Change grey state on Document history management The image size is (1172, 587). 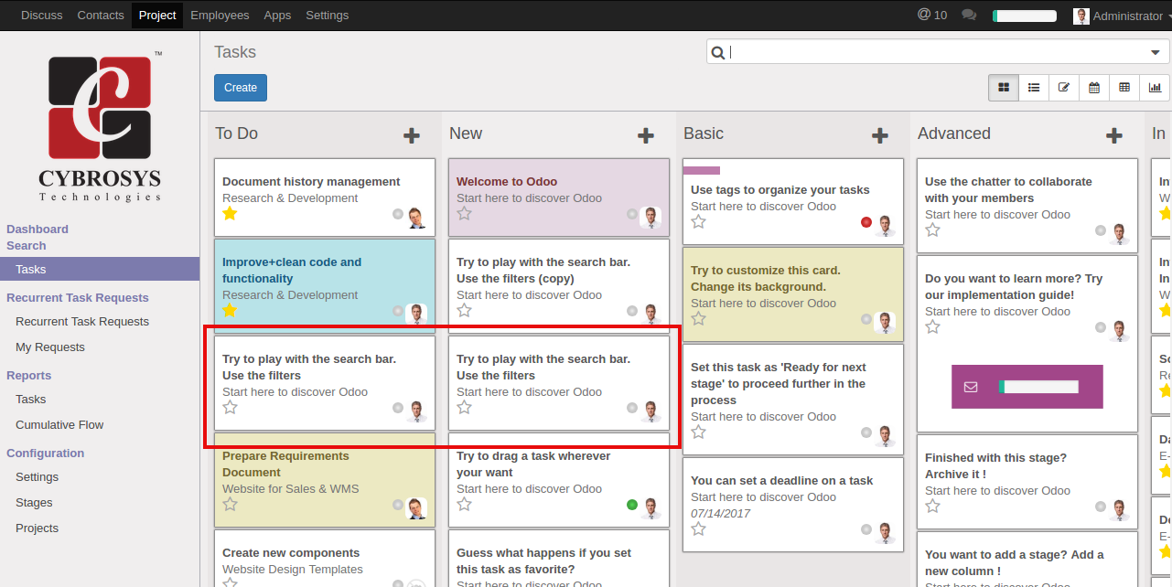pos(398,214)
